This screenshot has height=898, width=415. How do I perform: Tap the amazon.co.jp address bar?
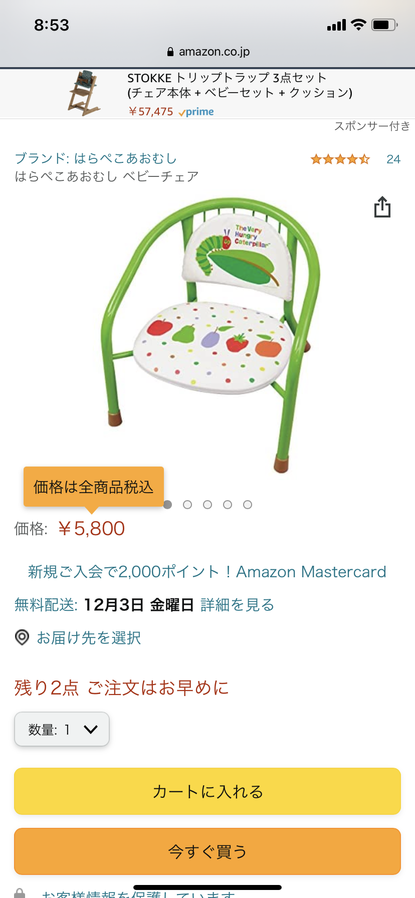[207, 52]
